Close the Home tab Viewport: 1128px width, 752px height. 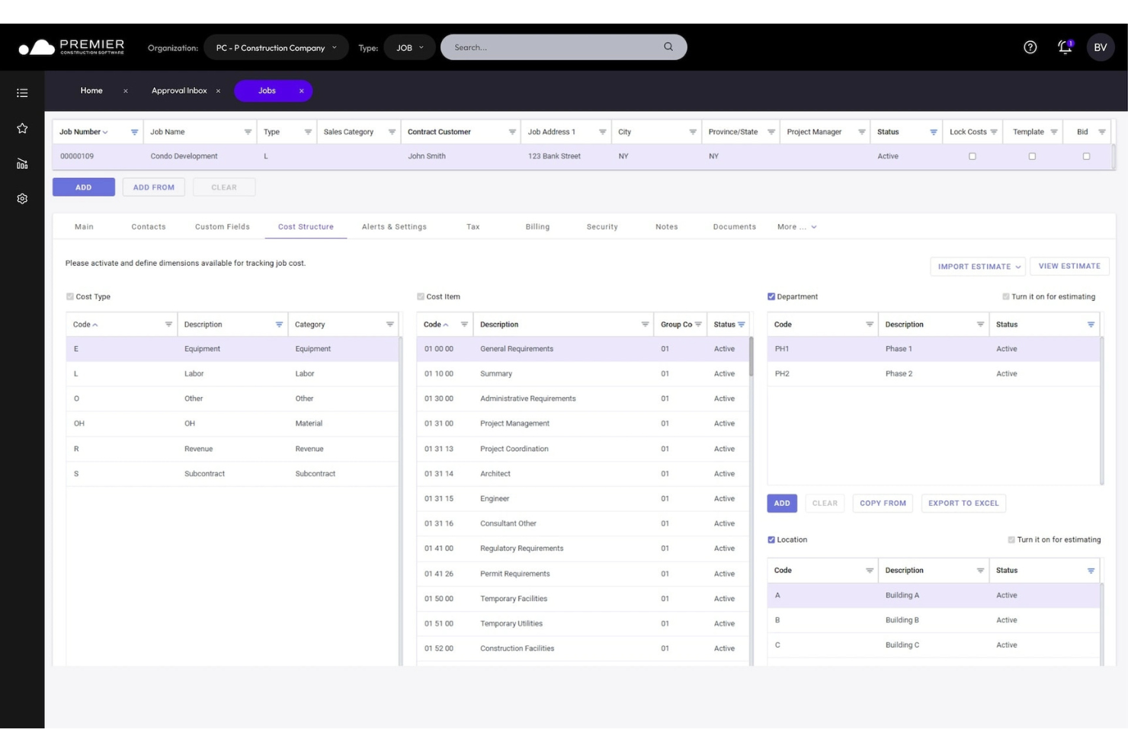coord(126,91)
